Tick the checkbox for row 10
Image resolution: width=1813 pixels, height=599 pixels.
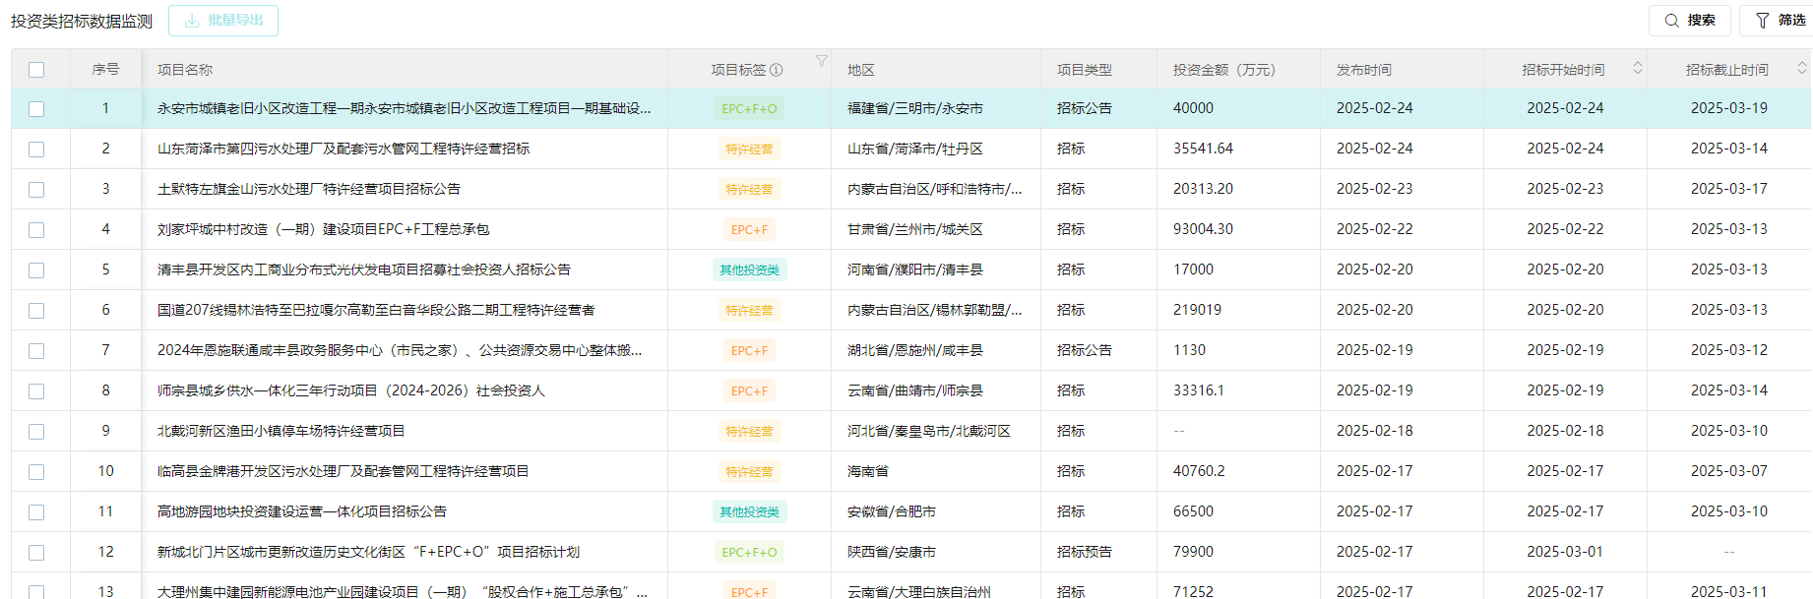tap(36, 472)
